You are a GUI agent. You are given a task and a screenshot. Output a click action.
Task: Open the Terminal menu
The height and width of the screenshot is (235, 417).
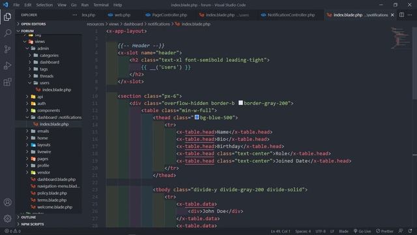point(101,5)
